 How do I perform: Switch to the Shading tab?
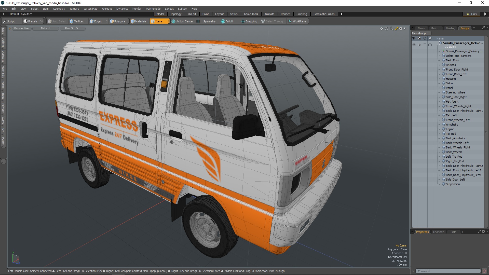(450, 28)
